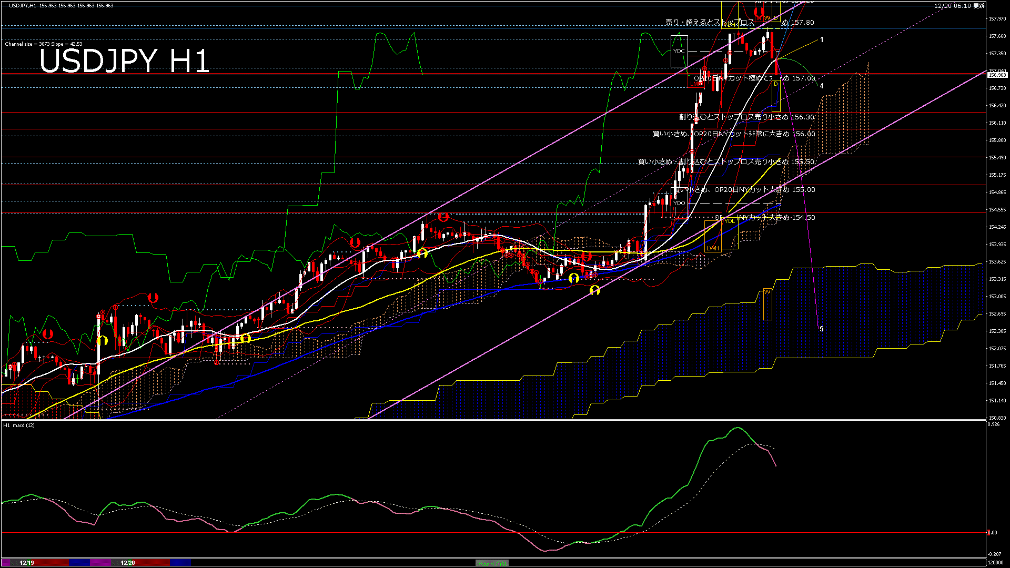Image resolution: width=1010 pixels, height=568 pixels.
Task: Click the large USDJPY H1 title
Action: (124, 61)
